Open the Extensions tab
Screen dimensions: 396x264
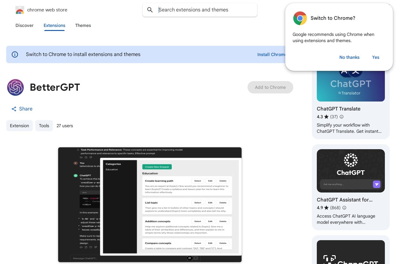[54, 25]
